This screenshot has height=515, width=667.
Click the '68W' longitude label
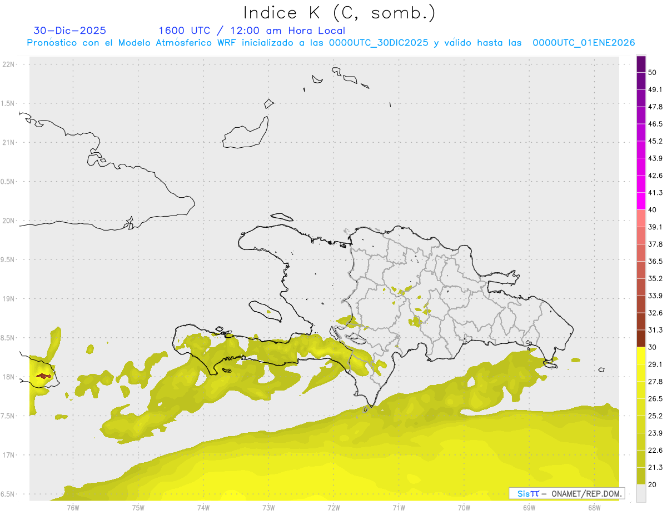(x=594, y=507)
